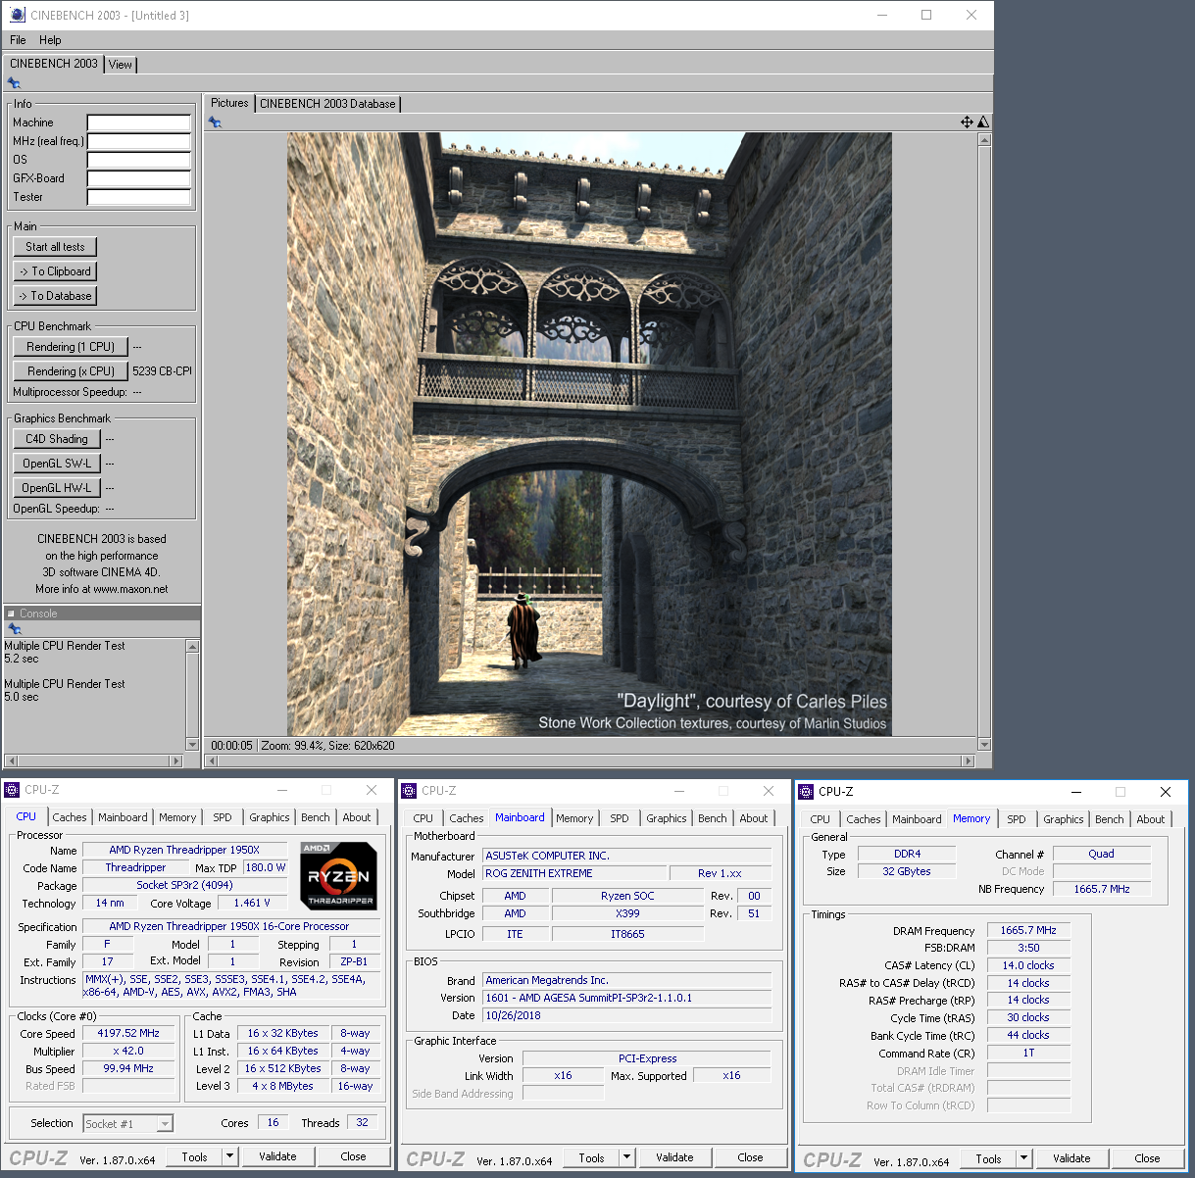Click the Threads value 32

(x=363, y=1123)
